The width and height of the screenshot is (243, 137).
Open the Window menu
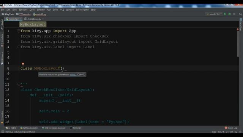click(x=70, y=10)
